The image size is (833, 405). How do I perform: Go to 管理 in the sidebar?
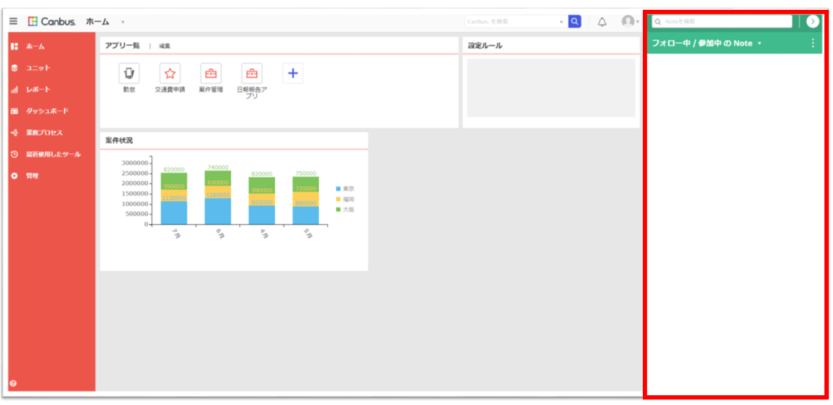(x=32, y=176)
